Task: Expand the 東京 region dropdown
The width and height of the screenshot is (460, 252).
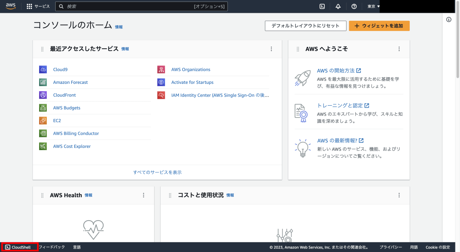Action: (374, 7)
